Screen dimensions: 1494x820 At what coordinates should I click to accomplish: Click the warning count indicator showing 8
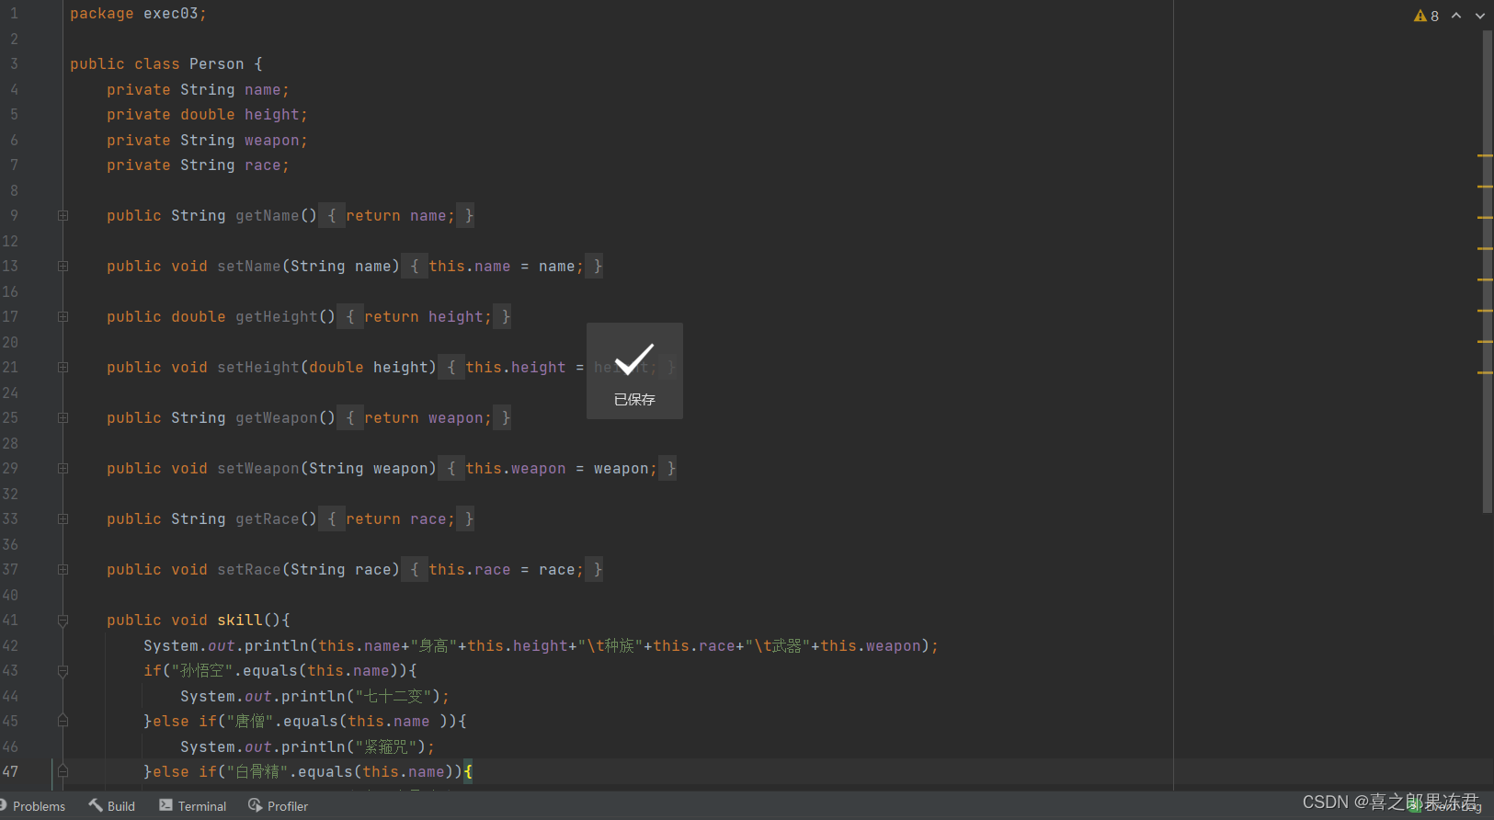(1426, 16)
